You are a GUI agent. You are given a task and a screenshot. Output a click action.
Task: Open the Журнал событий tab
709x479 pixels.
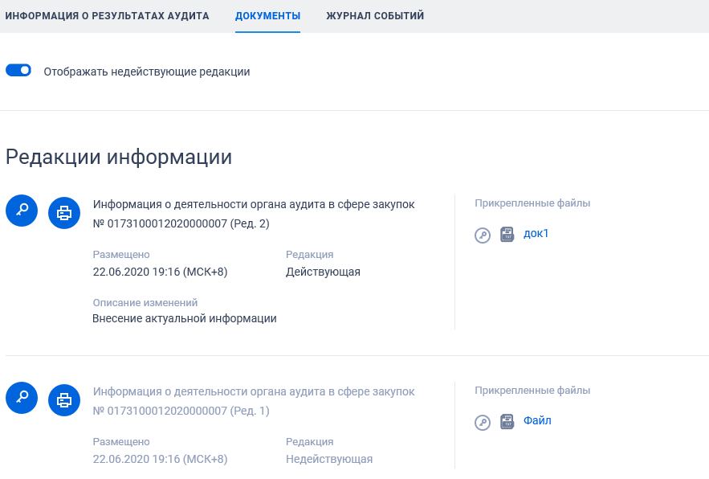pyautogui.click(x=375, y=16)
